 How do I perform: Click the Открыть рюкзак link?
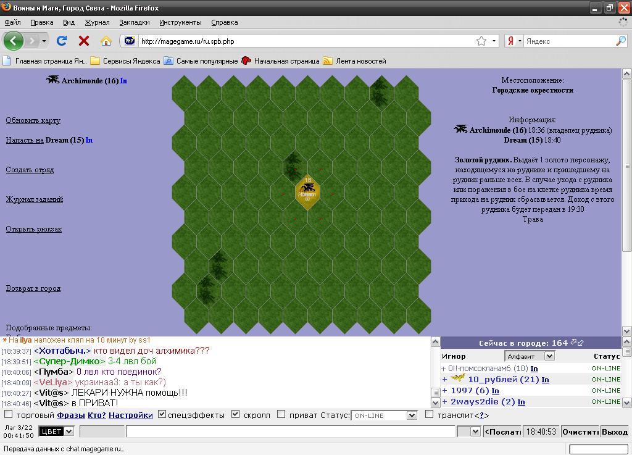pyautogui.click(x=34, y=229)
